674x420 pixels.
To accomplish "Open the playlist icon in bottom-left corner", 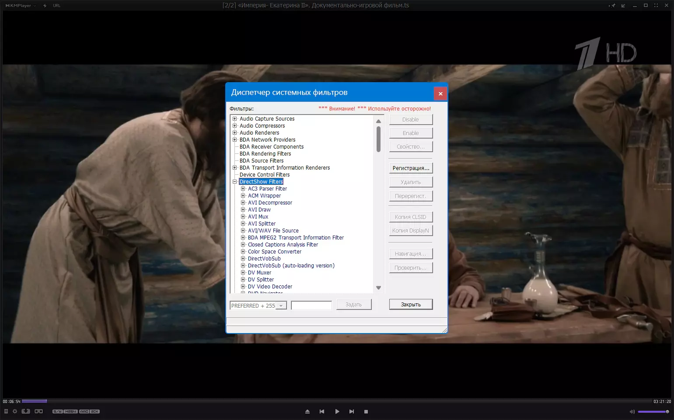I will point(6,411).
